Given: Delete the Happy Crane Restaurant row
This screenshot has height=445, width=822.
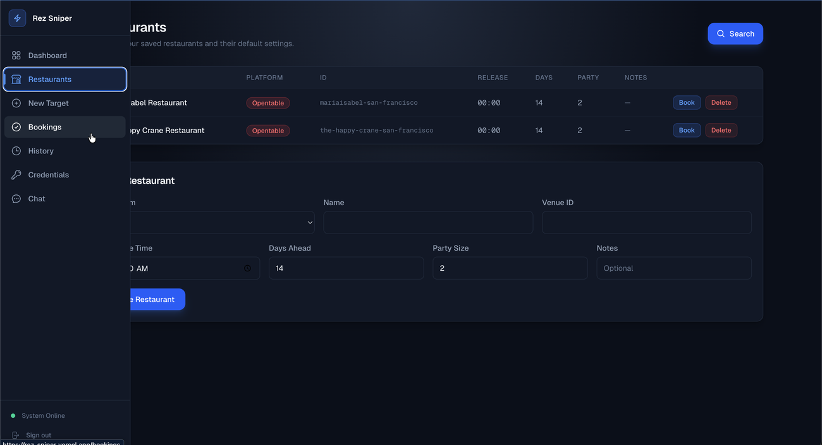Looking at the screenshot, I should 721,131.
